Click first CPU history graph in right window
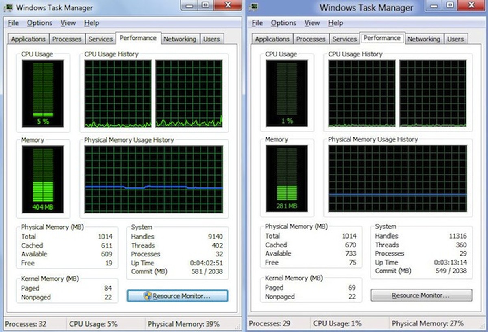 pyautogui.click(x=362, y=93)
